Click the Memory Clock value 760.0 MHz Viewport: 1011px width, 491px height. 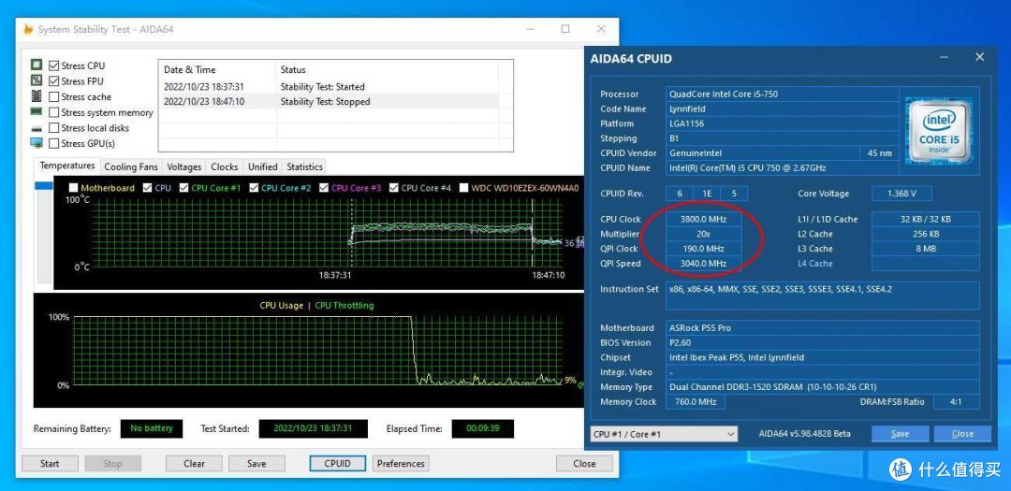click(695, 401)
